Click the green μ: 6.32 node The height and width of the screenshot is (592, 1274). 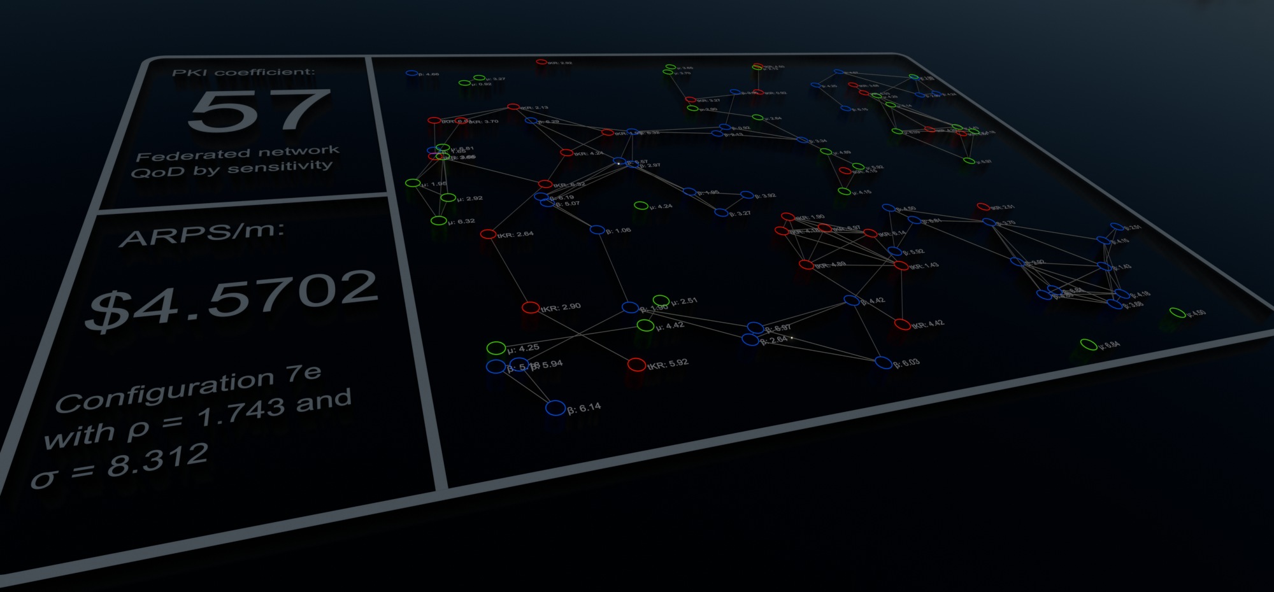[438, 221]
